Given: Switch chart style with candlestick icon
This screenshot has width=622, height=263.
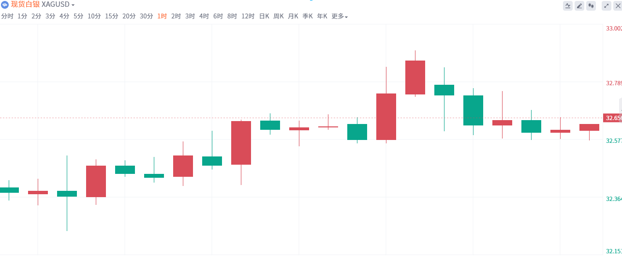Looking at the screenshot, I should [x=591, y=6].
